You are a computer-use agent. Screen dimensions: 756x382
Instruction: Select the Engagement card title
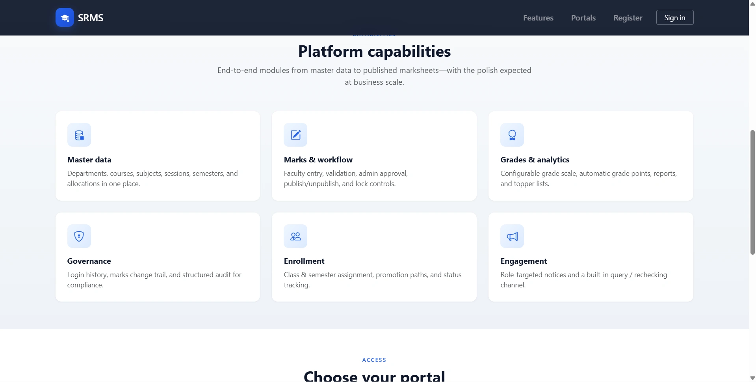(524, 261)
